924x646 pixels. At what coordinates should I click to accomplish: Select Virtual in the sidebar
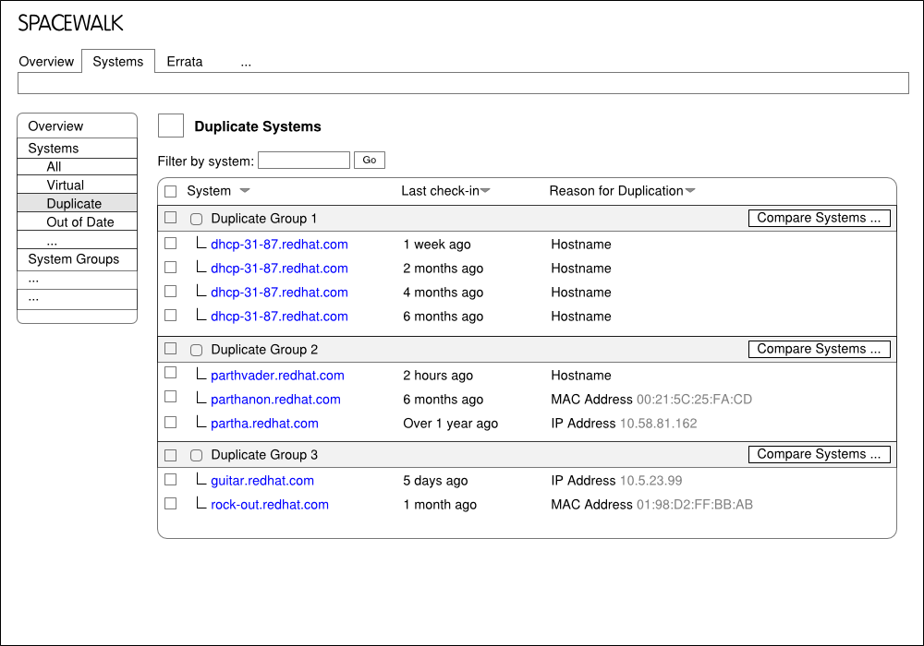click(66, 185)
